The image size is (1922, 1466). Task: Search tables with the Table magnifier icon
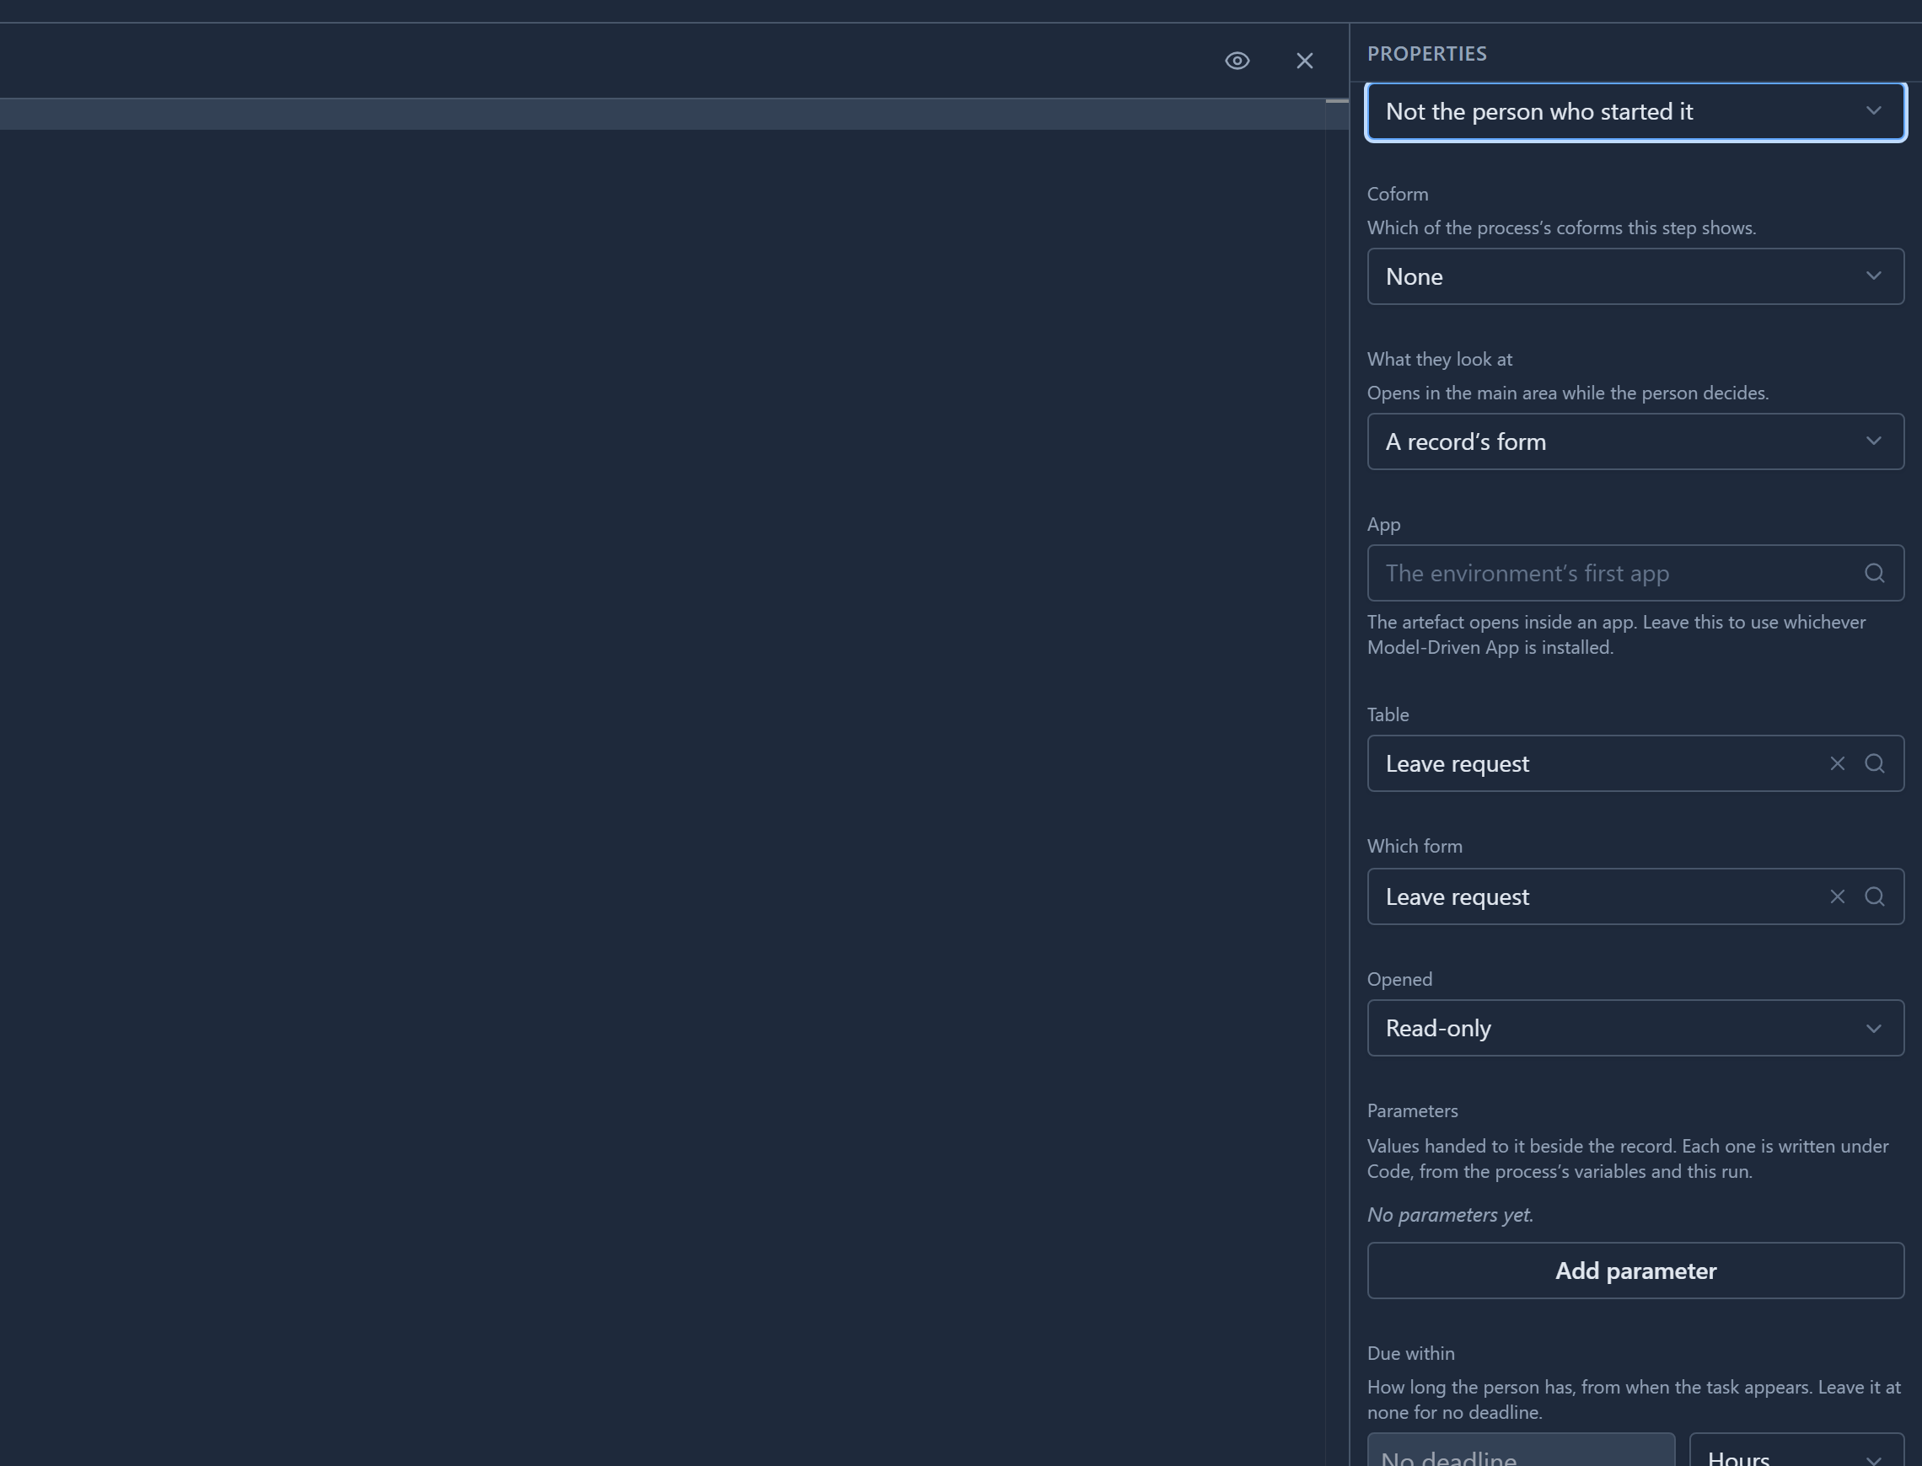[1874, 763]
